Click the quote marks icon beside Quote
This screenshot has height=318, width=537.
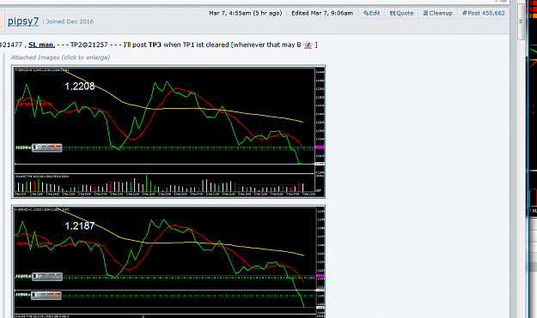pos(393,13)
